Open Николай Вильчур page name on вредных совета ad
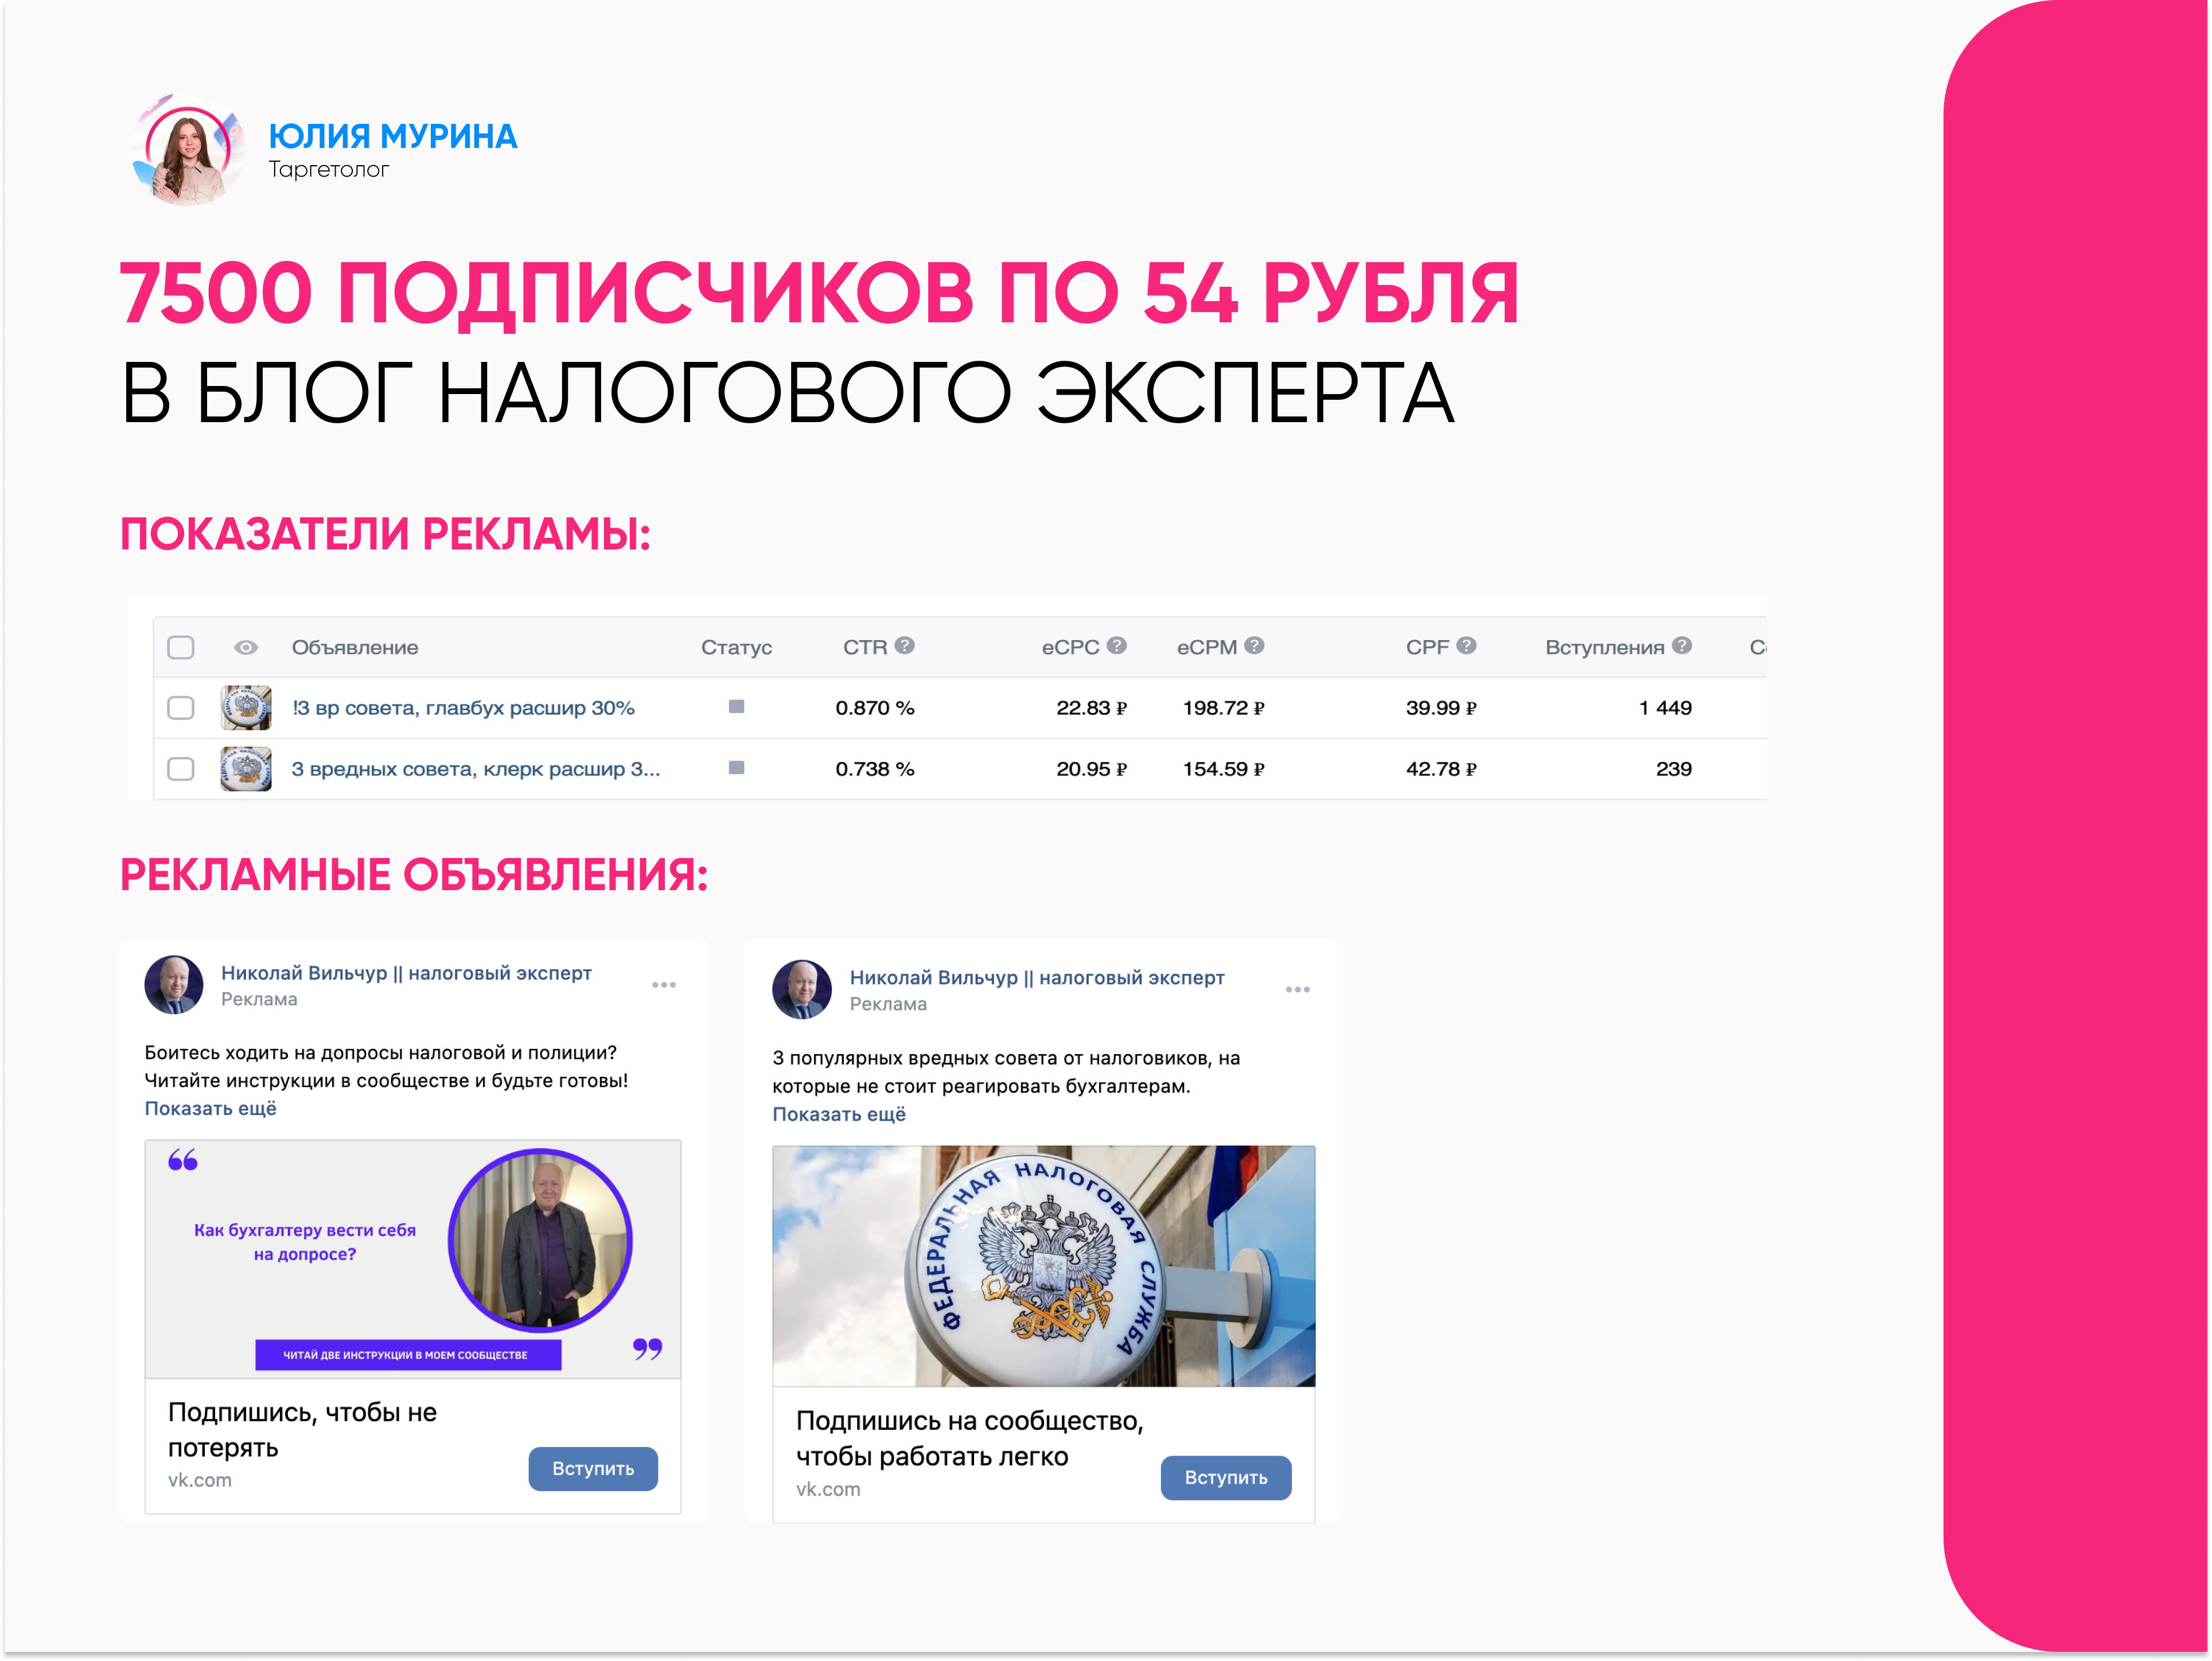 [x=1037, y=978]
